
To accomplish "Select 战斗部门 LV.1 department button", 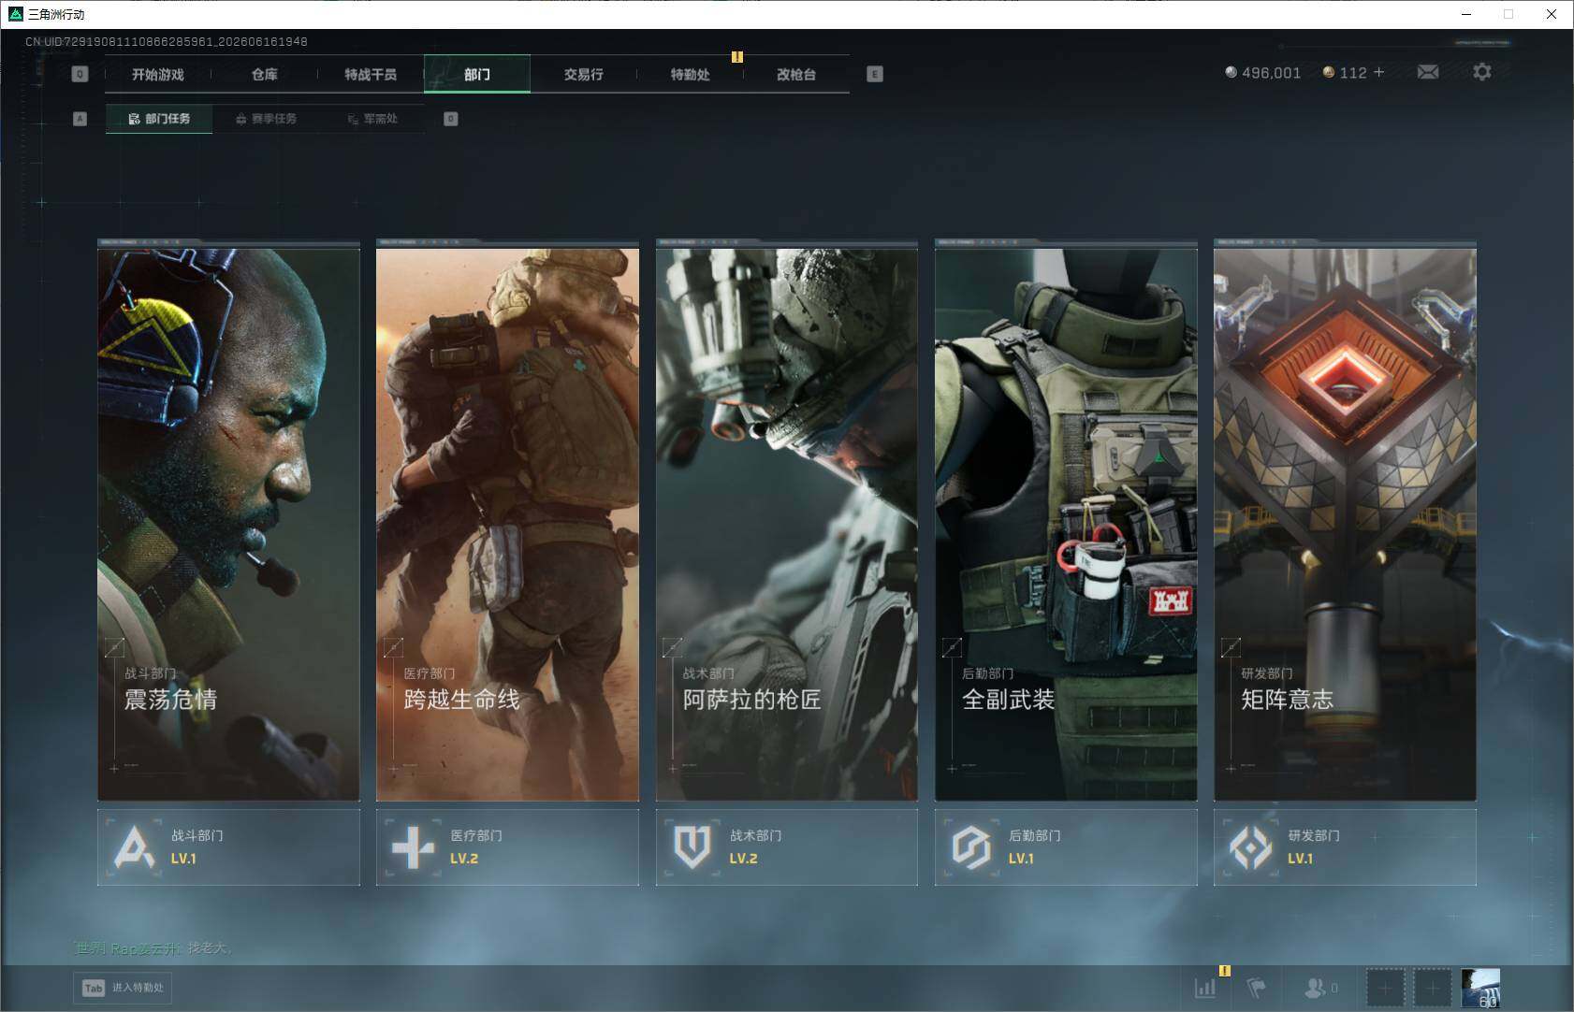I will pyautogui.click(x=228, y=847).
